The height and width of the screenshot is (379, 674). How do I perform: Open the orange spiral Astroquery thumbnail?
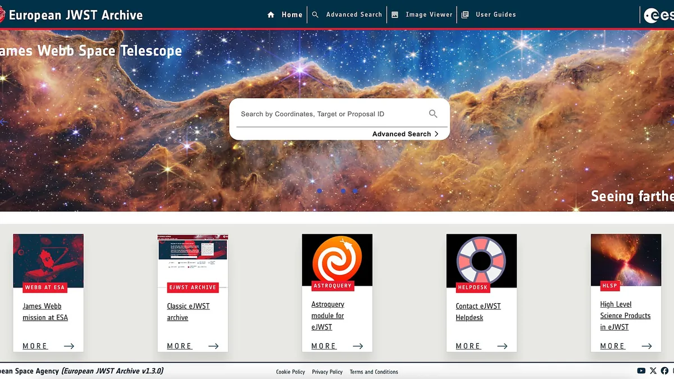pos(337,261)
